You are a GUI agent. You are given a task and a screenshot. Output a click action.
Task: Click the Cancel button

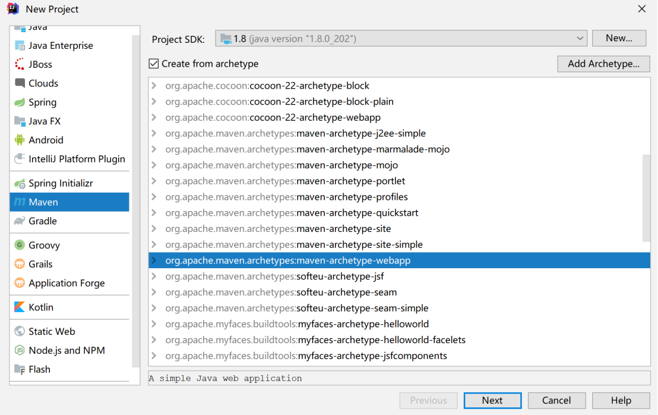point(556,400)
